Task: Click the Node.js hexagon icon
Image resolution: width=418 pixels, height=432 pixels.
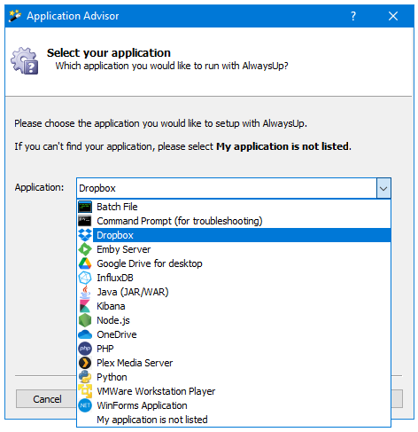Action: (x=85, y=320)
